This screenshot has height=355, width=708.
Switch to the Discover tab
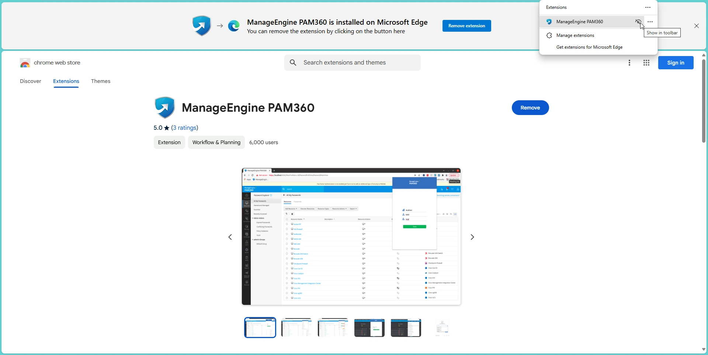point(31,81)
